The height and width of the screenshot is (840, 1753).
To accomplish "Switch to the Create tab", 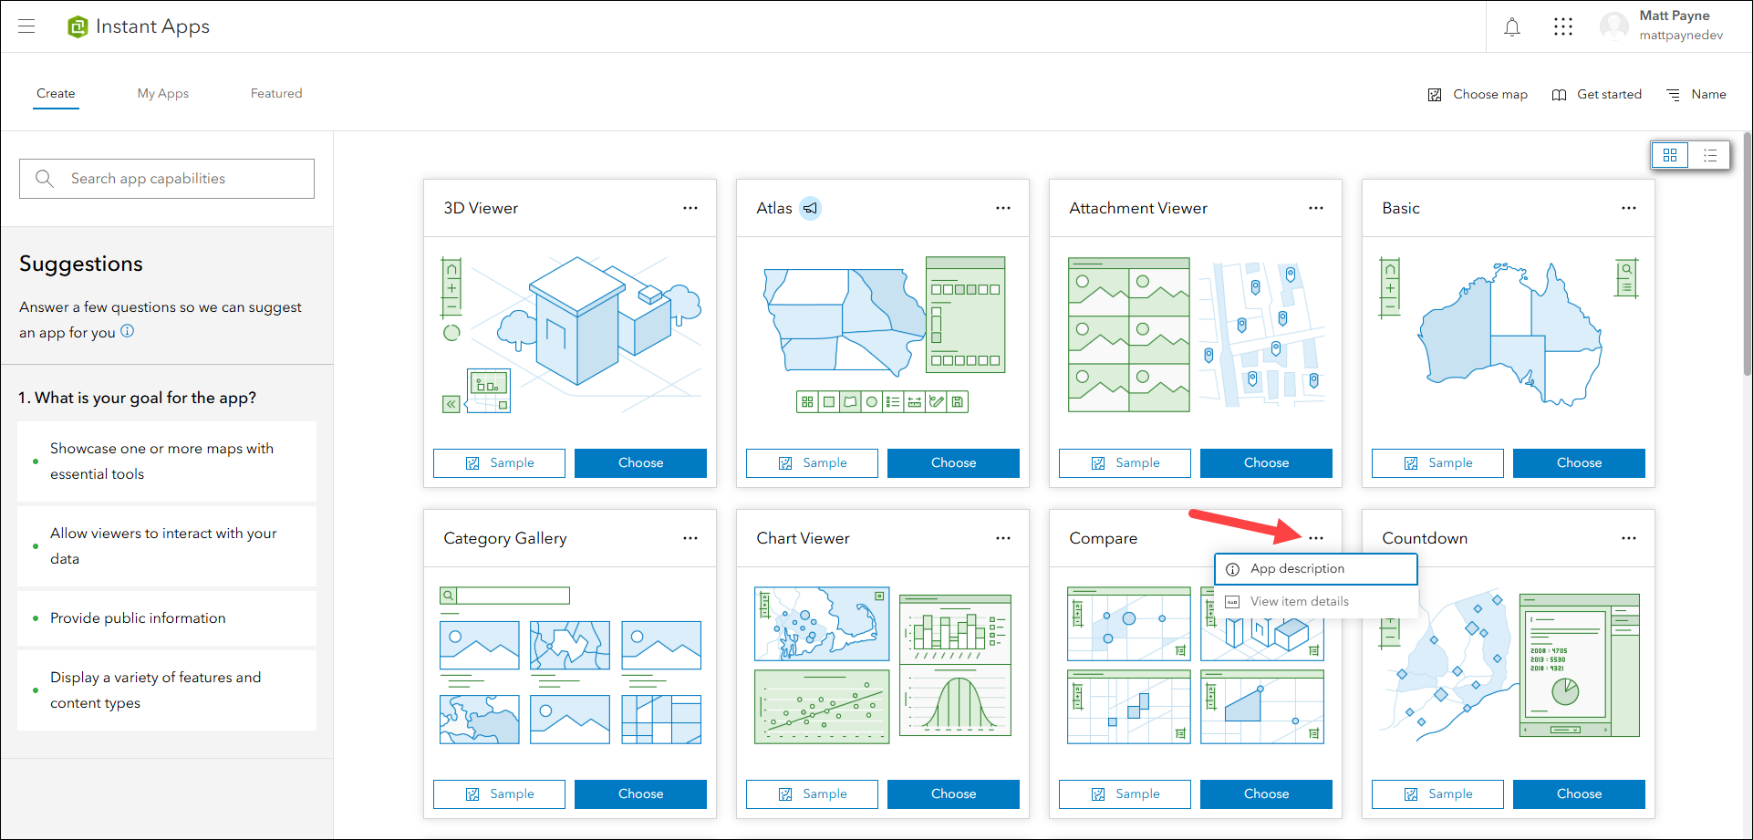I will (x=56, y=93).
